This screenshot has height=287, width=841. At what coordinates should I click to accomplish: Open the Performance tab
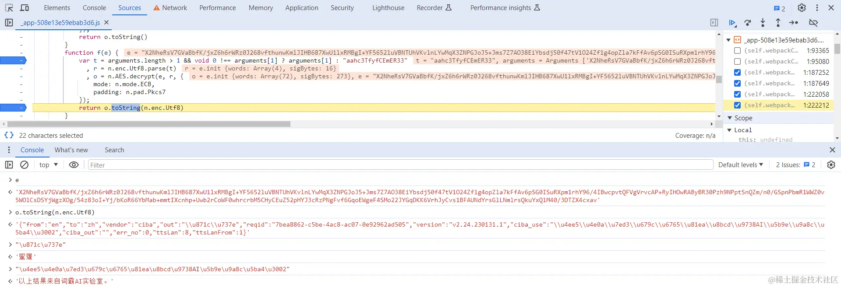[x=217, y=8]
